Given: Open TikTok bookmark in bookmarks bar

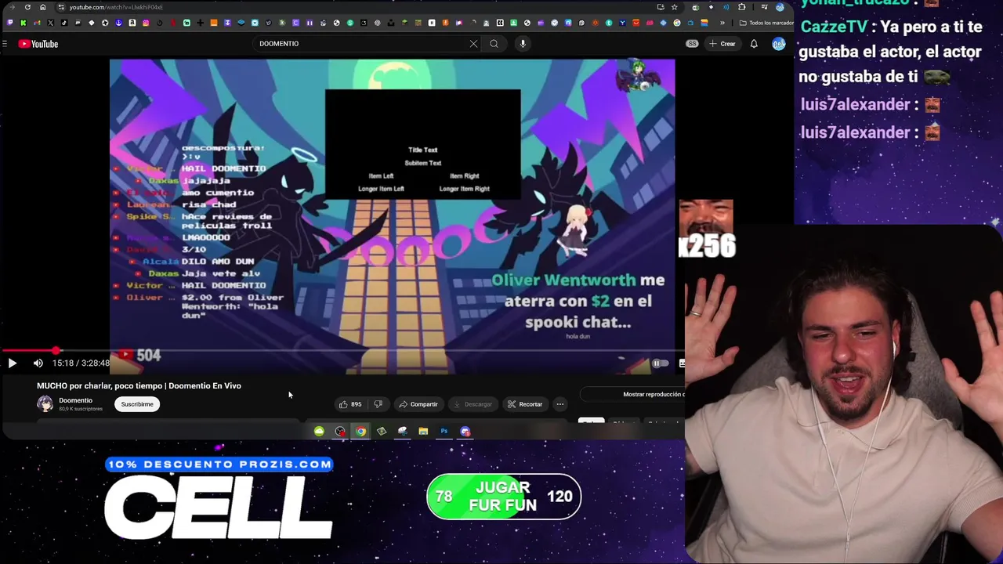Looking at the screenshot, I should (64, 23).
